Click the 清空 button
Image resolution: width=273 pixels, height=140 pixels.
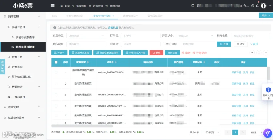pyautogui.click(x=241, y=44)
